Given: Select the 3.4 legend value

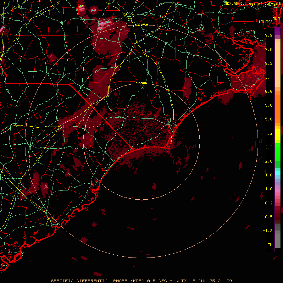Looking at the screenshot, I should click(x=269, y=147).
